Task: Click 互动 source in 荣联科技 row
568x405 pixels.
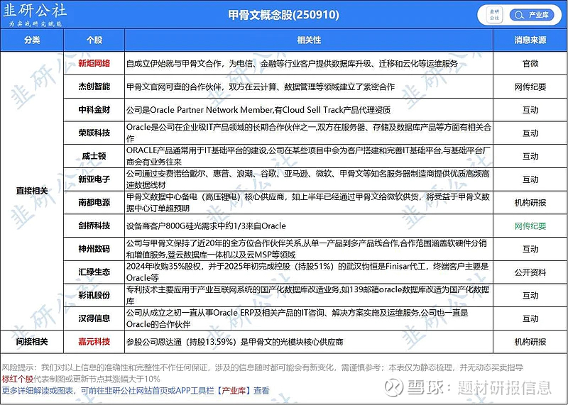Action: pos(530,133)
